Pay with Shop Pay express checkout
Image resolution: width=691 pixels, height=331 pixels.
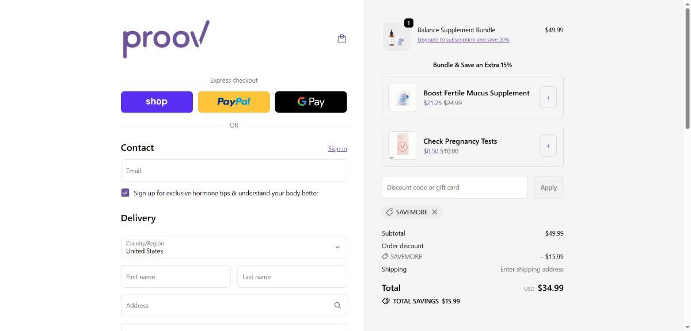tap(157, 102)
